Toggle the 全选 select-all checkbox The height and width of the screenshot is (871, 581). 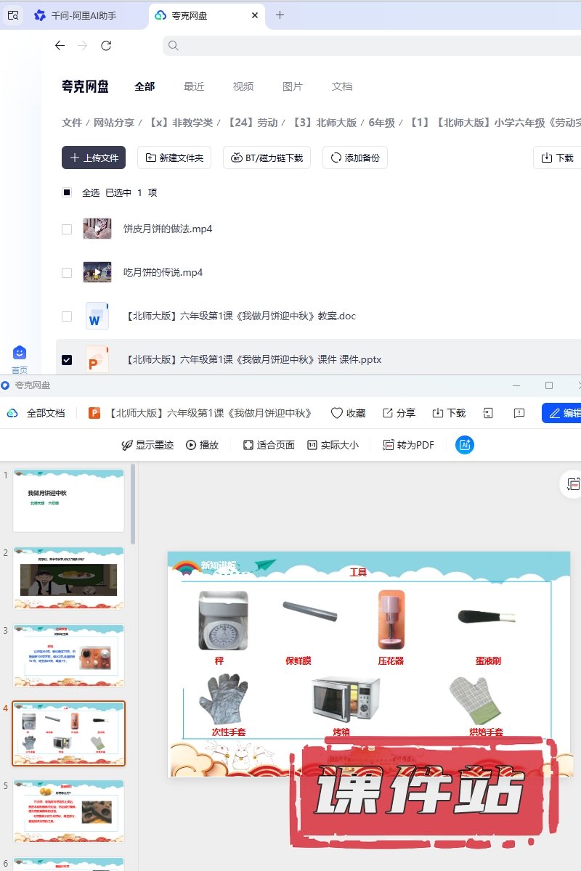(x=67, y=193)
